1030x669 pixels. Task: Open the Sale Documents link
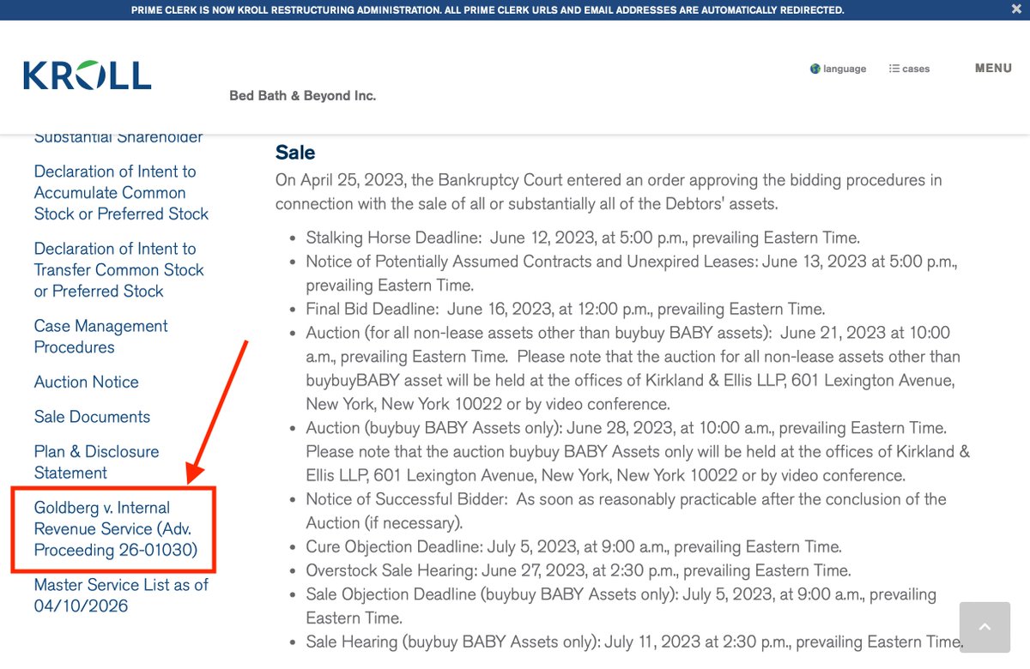coord(92,417)
